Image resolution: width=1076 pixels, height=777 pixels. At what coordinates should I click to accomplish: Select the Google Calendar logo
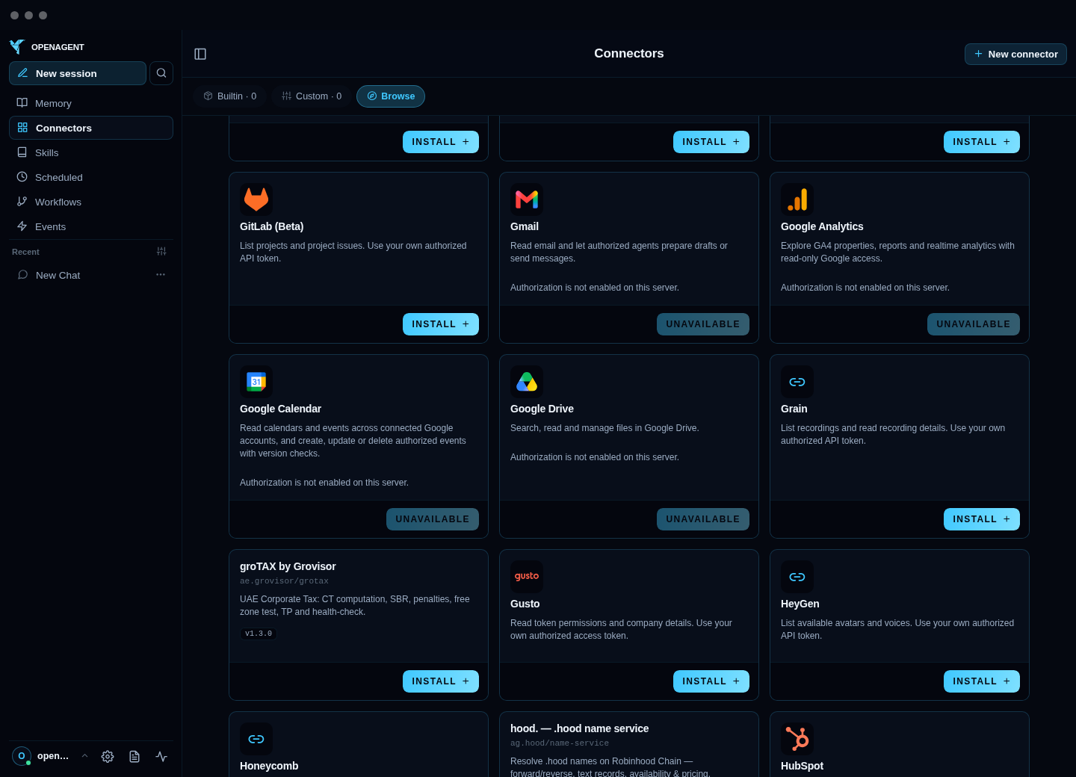256,382
